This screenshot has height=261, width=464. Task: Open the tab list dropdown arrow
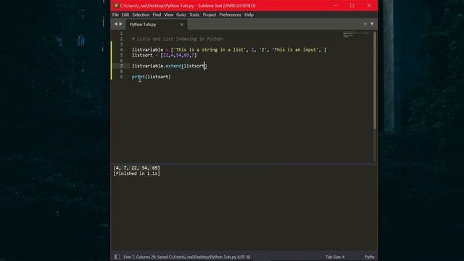pos(372,24)
